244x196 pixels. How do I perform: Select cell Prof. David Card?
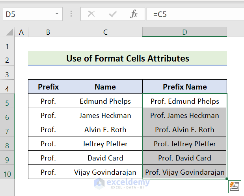[184, 158]
